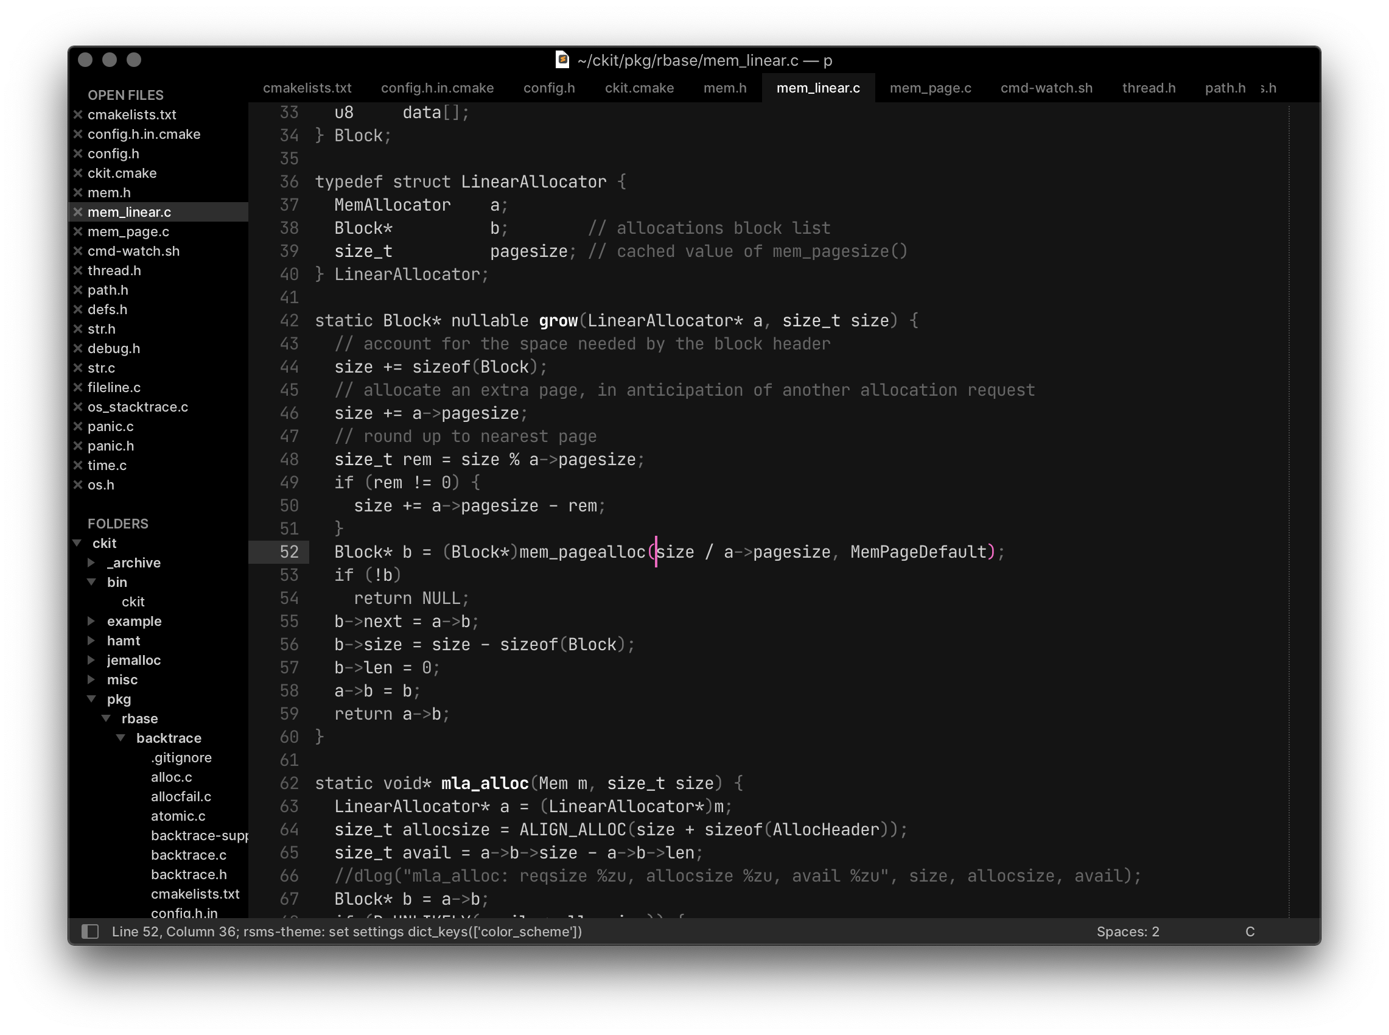Click X icon beside thread.h in sidebar
Image resolution: width=1389 pixels, height=1035 pixels.
tap(79, 270)
